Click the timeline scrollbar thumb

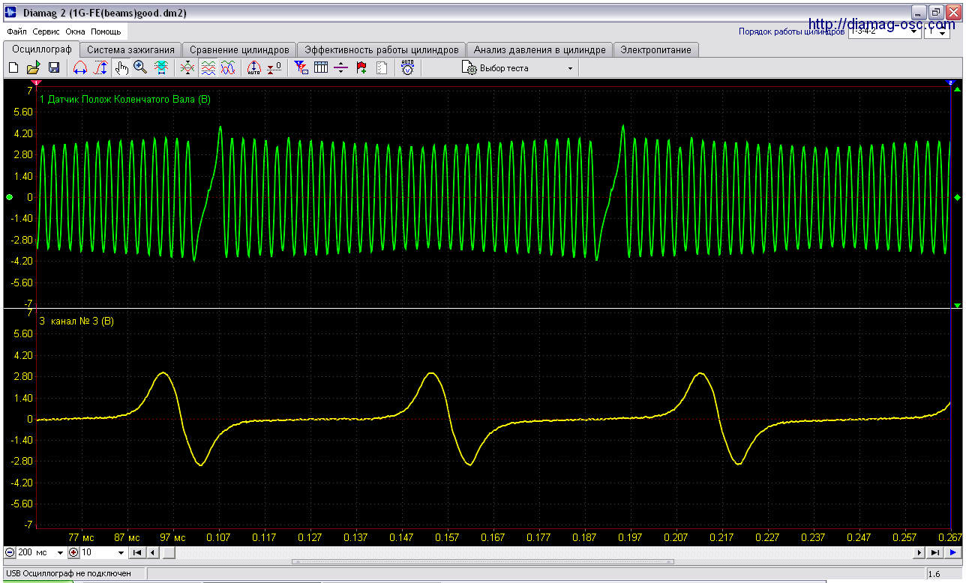coord(169,552)
